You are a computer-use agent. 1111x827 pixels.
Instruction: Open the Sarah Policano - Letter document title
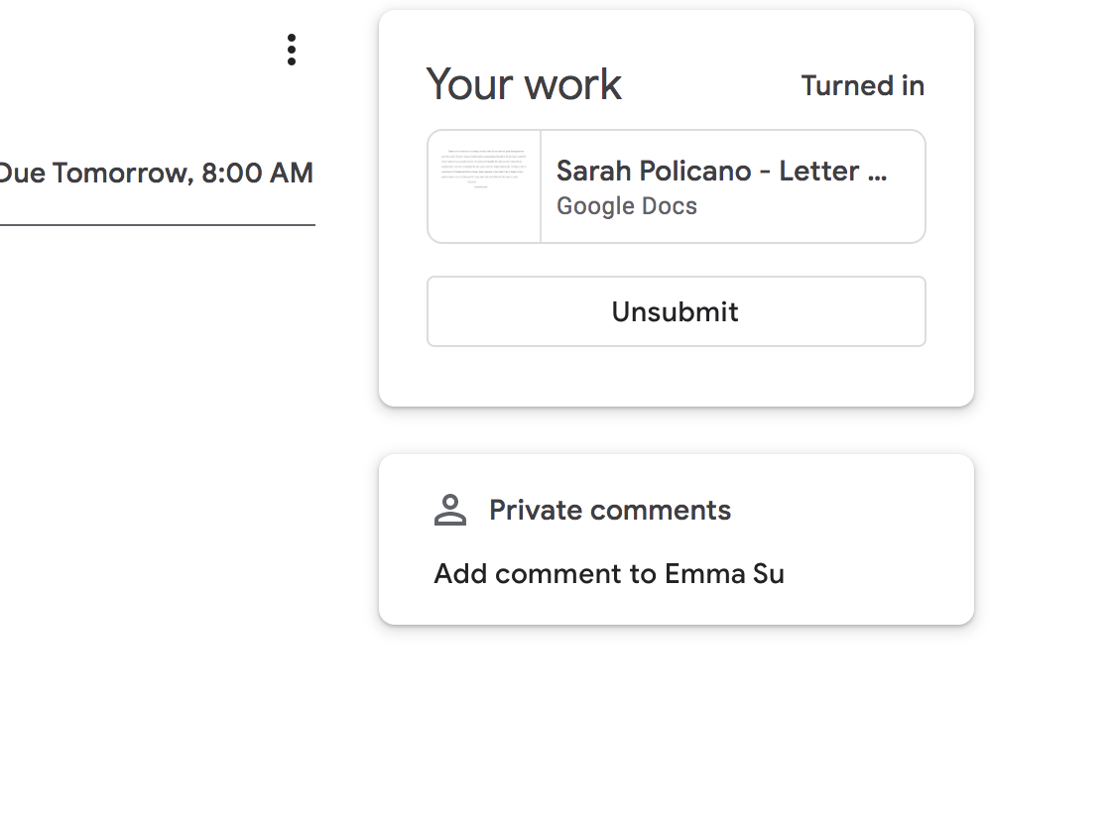pyautogui.click(x=721, y=172)
